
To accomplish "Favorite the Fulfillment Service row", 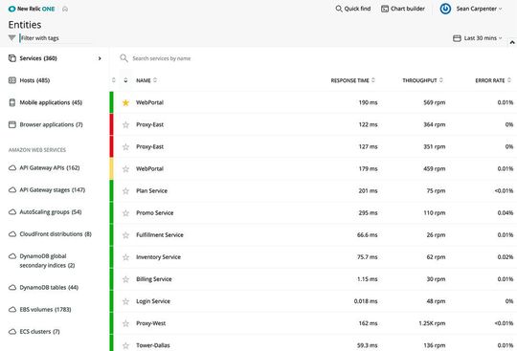I will click(125, 235).
